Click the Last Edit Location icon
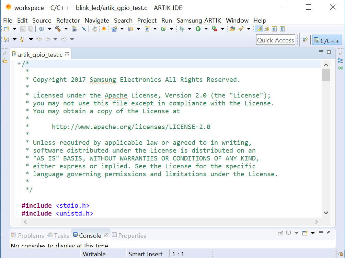This screenshot has width=345, height=258. pos(39,39)
